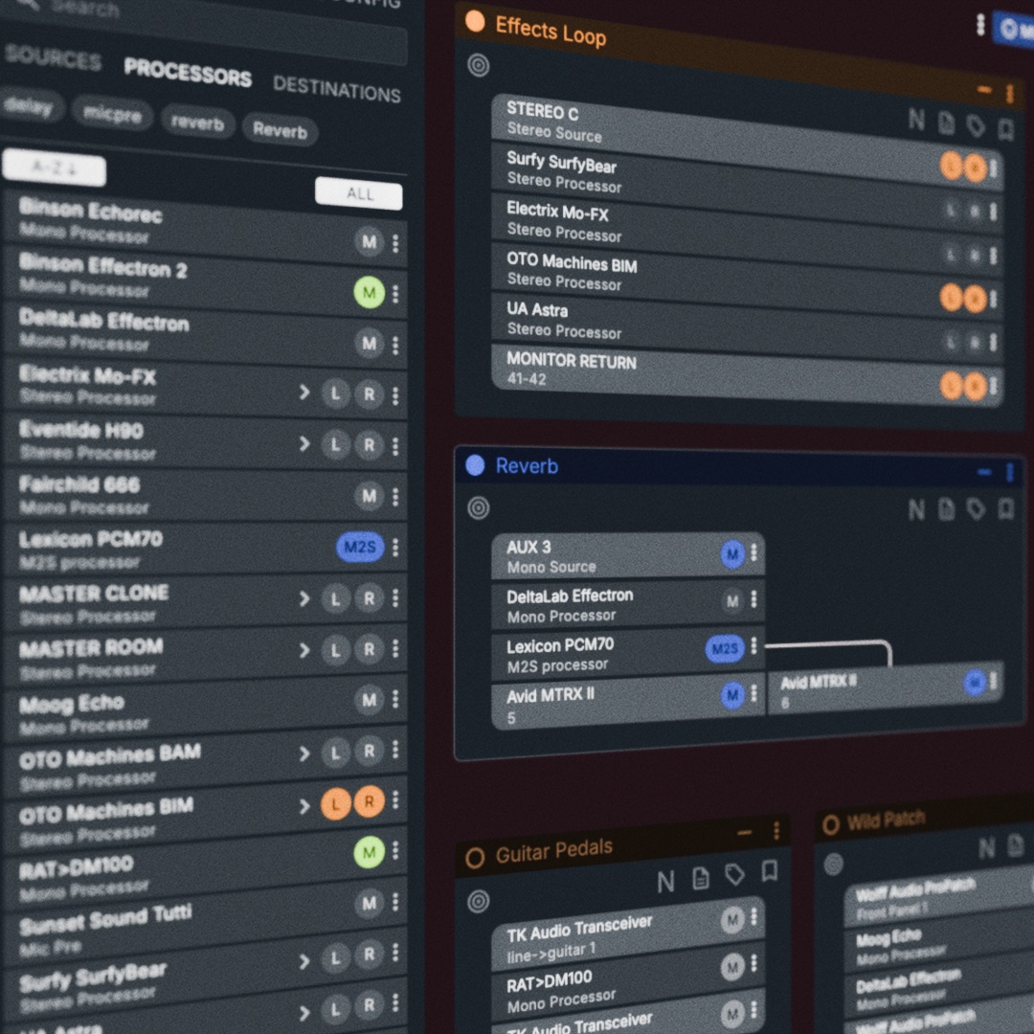Toggle the L badge on MONITOR RETURN

pyautogui.click(x=951, y=386)
